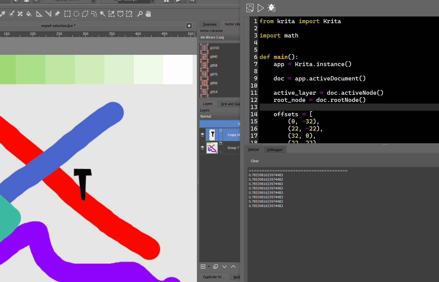Select the Rectangular Selection tool

click(x=67, y=14)
